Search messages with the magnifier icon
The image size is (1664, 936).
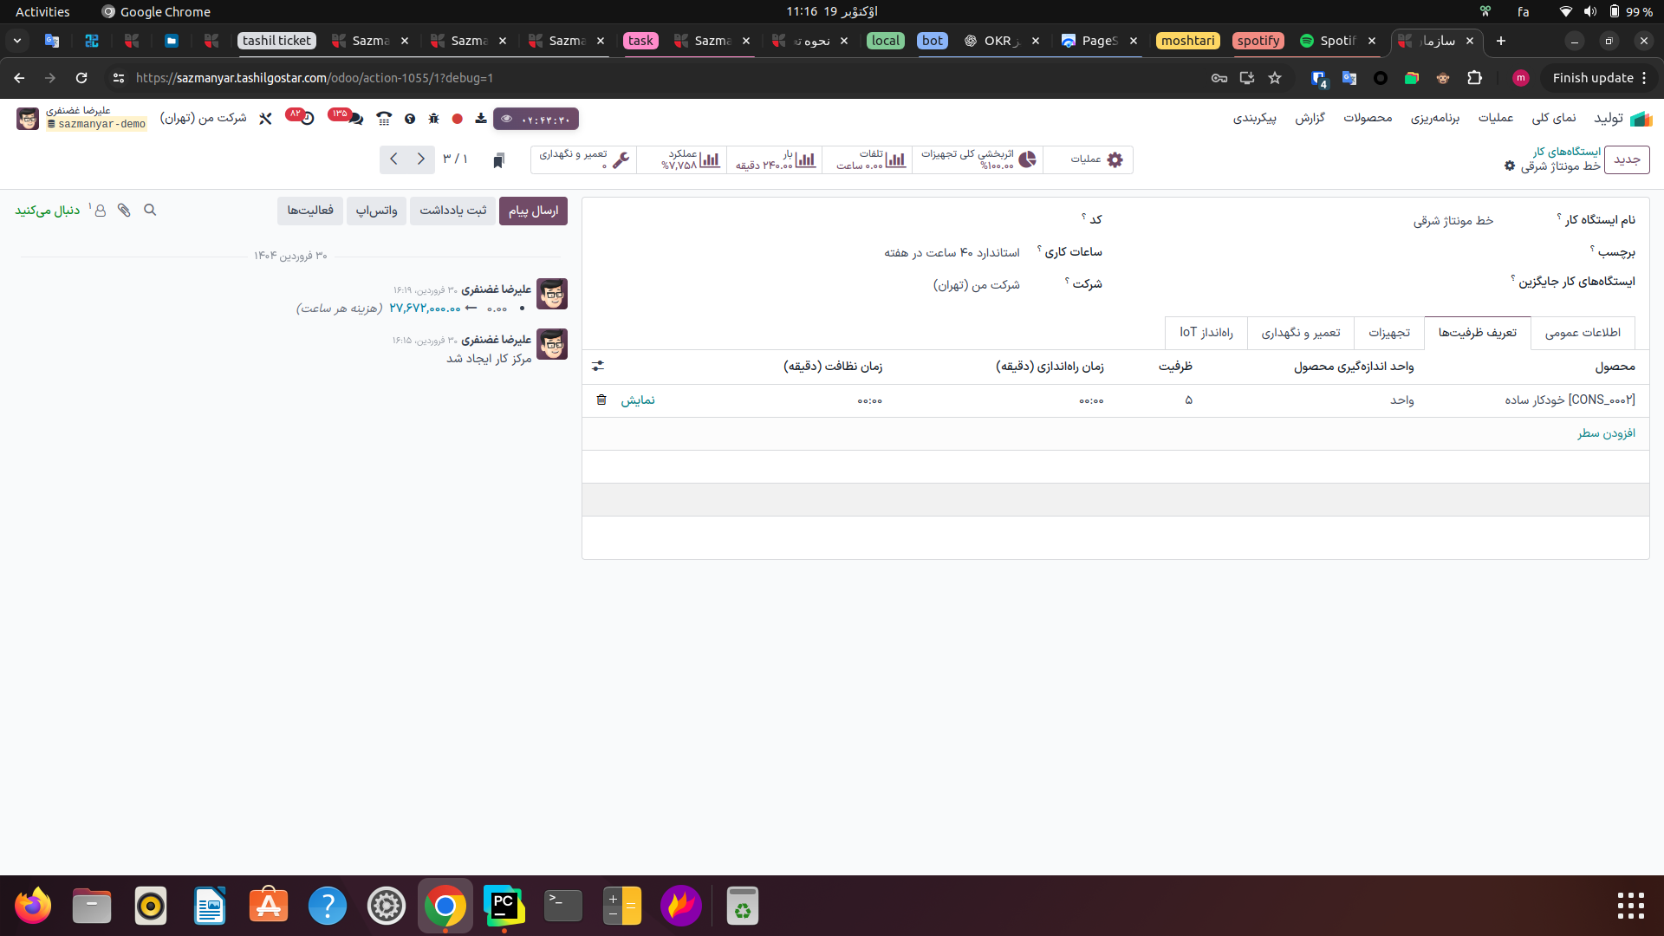click(x=150, y=211)
